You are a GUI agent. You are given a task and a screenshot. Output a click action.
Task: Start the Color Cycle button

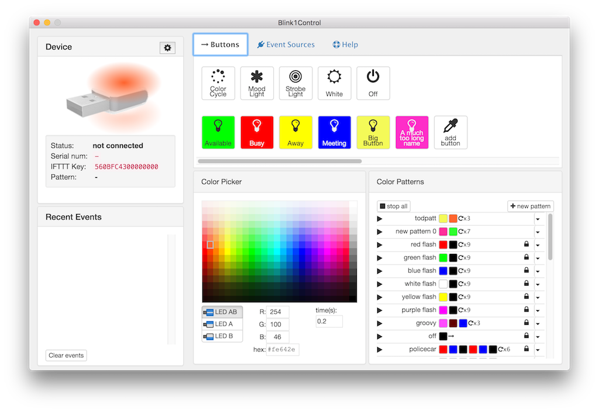point(218,83)
